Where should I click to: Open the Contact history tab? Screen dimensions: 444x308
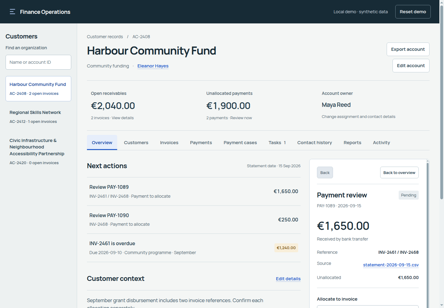pyautogui.click(x=314, y=143)
